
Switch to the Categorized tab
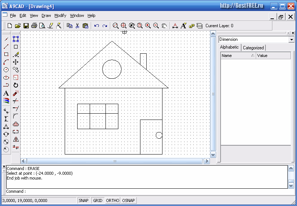[x=253, y=48]
